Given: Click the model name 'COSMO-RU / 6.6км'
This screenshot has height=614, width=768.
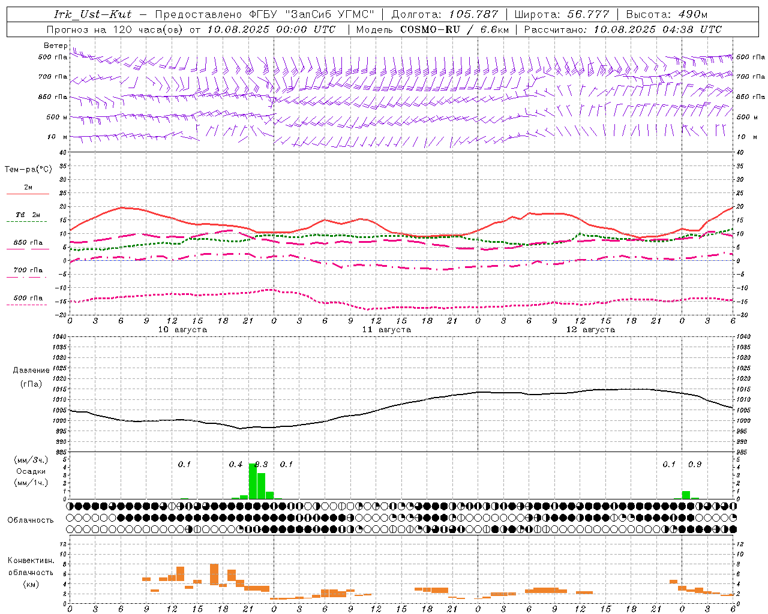Looking at the screenshot, I should coord(455,29).
